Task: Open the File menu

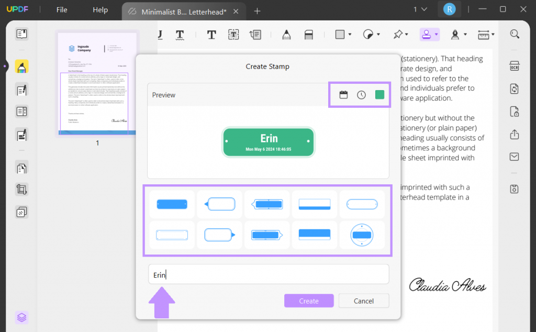Action: point(61,9)
